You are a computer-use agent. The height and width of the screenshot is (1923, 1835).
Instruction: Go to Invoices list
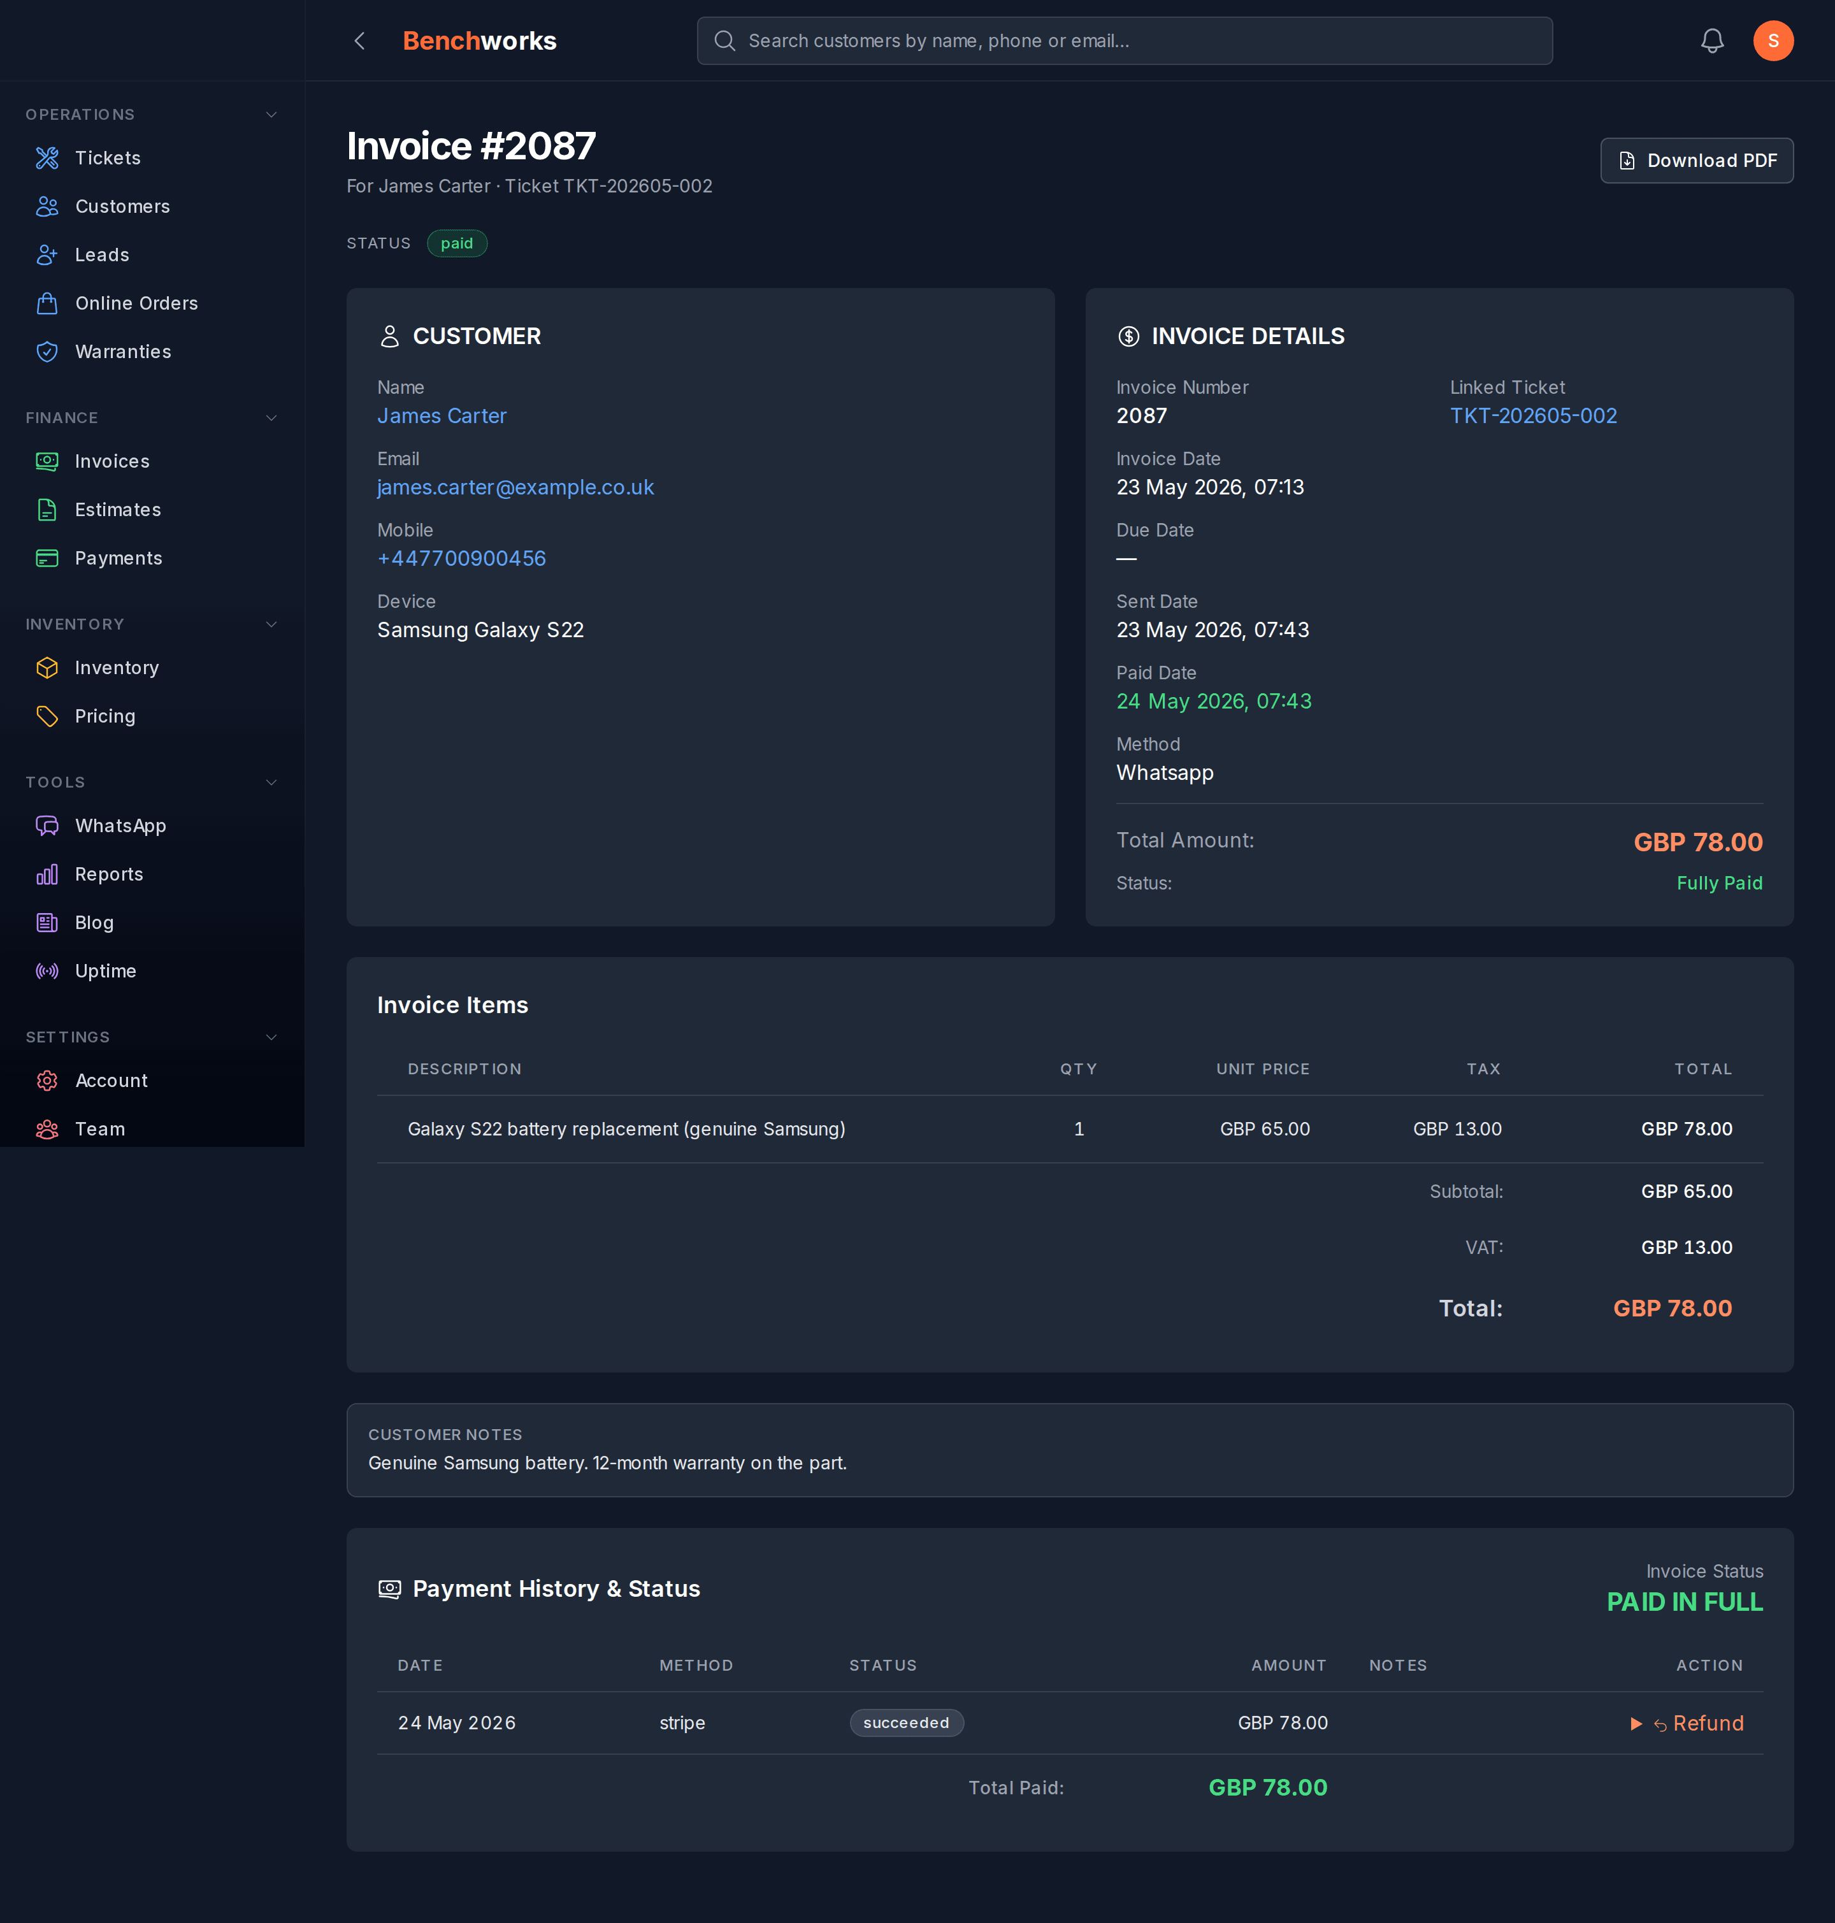point(152,461)
